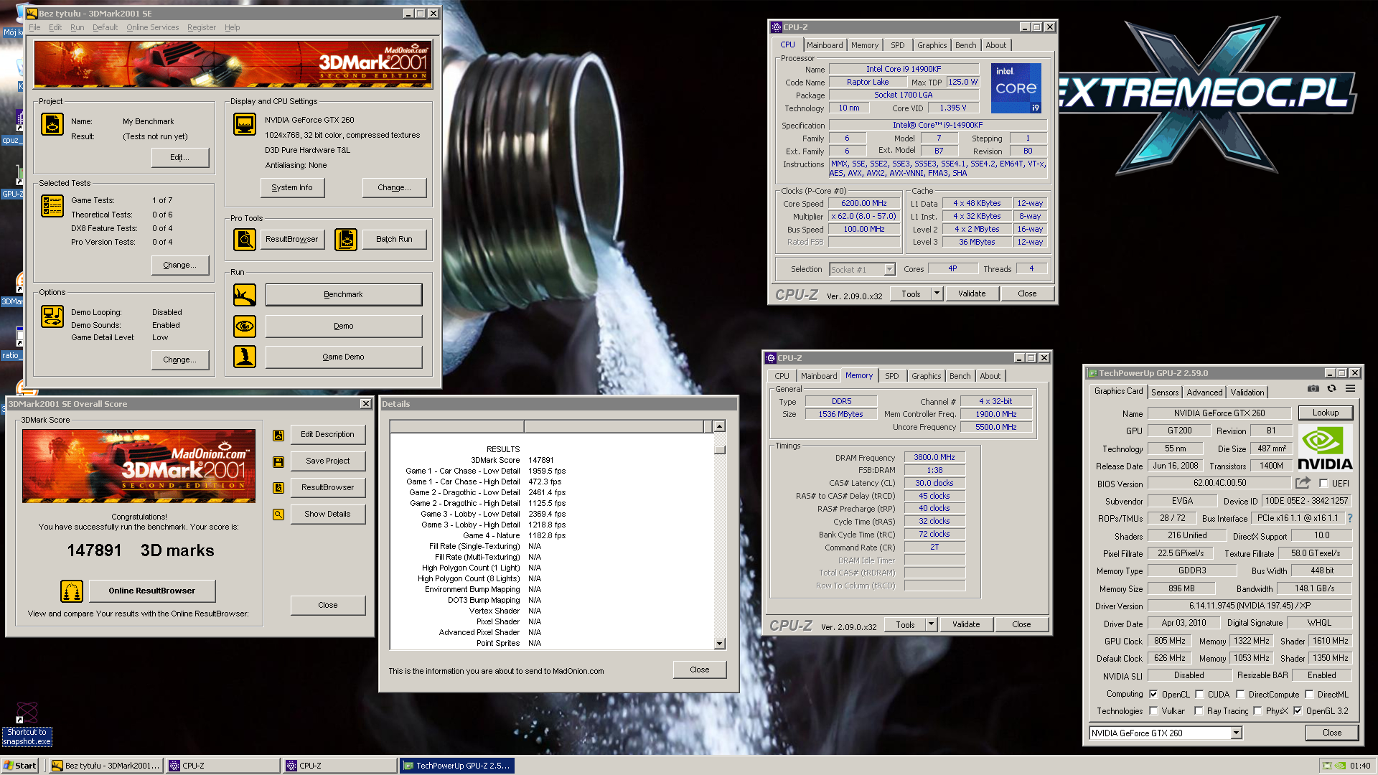Click Validate in top CPU-Z window
The height and width of the screenshot is (775, 1378).
tap(972, 293)
